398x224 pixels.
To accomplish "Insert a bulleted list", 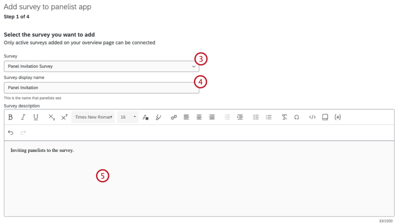I will (269, 117).
